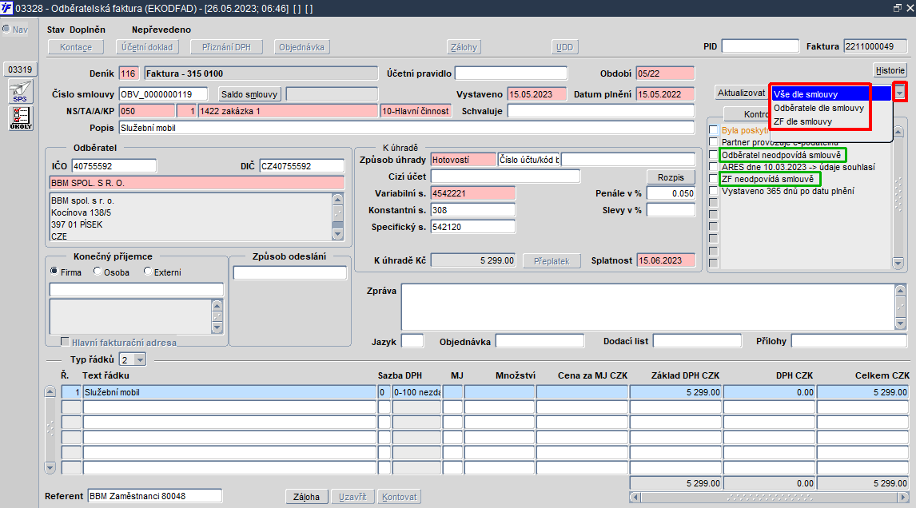
Task: Open the Historie button
Action: pyautogui.click(x=890, y=70)
